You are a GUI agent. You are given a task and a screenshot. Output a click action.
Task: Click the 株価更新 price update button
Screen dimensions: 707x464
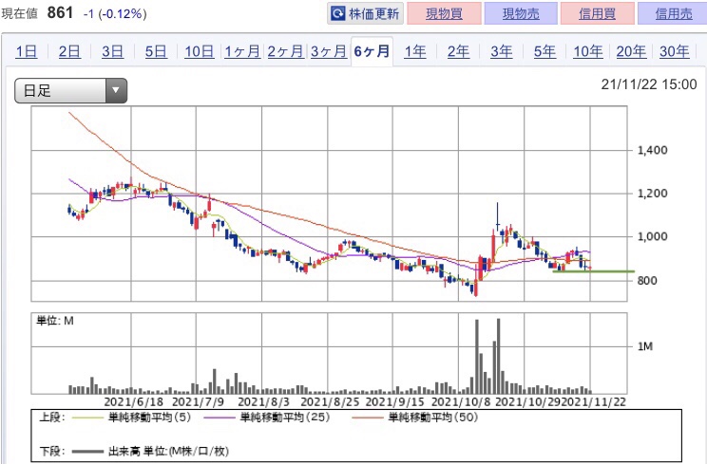tap(365, 13)
